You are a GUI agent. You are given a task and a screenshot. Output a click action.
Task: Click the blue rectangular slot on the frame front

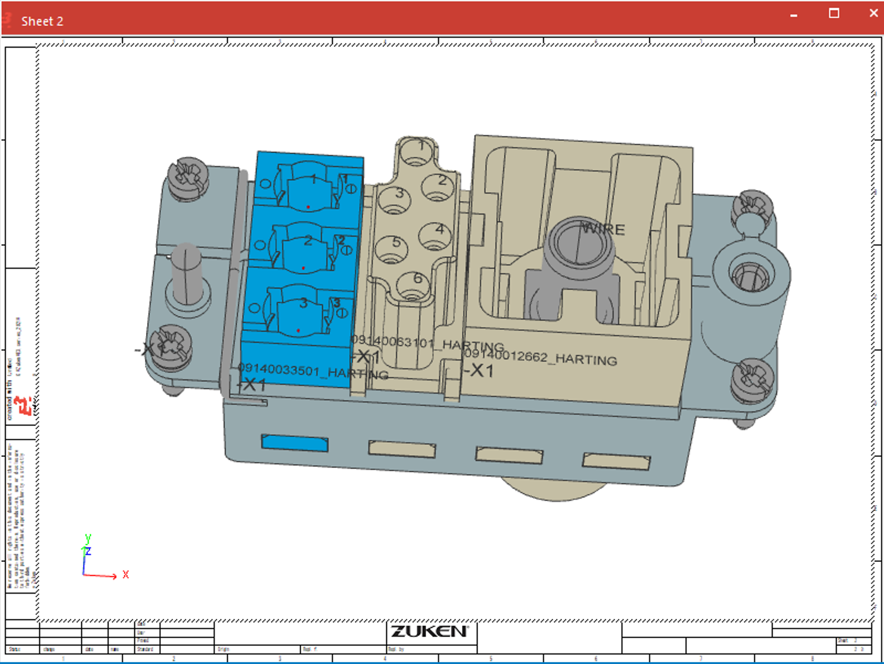click(x=294, y=443)
